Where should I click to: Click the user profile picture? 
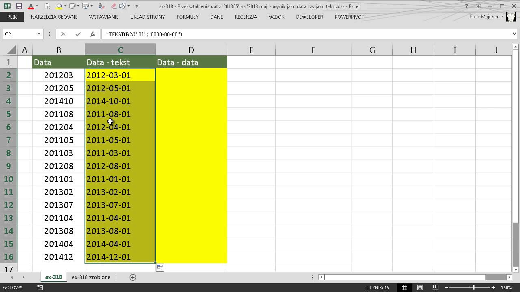[511, 17]
